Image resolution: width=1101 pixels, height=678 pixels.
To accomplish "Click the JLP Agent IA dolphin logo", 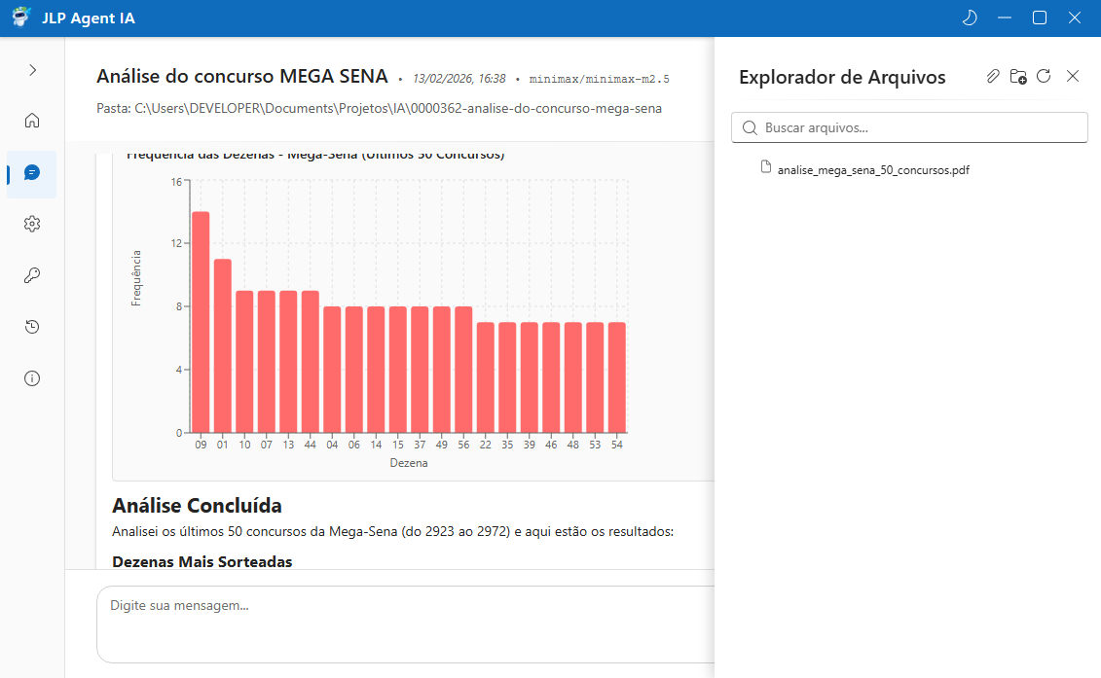I will [20, 18].
